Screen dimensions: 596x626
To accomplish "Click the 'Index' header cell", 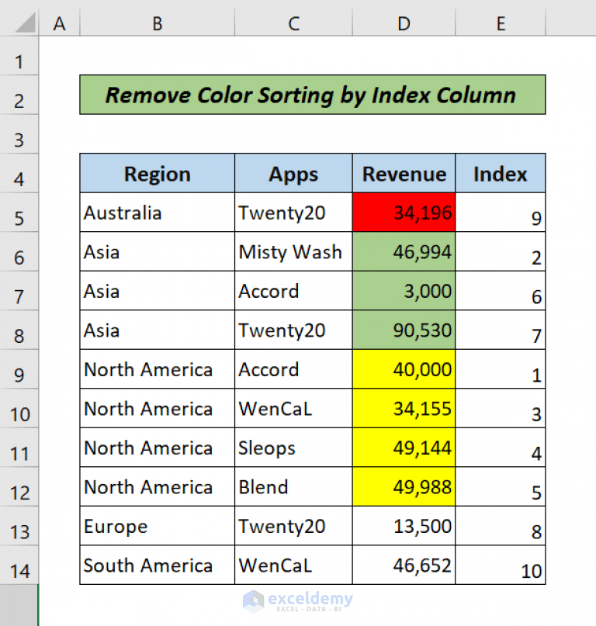I will coord(500,173).
